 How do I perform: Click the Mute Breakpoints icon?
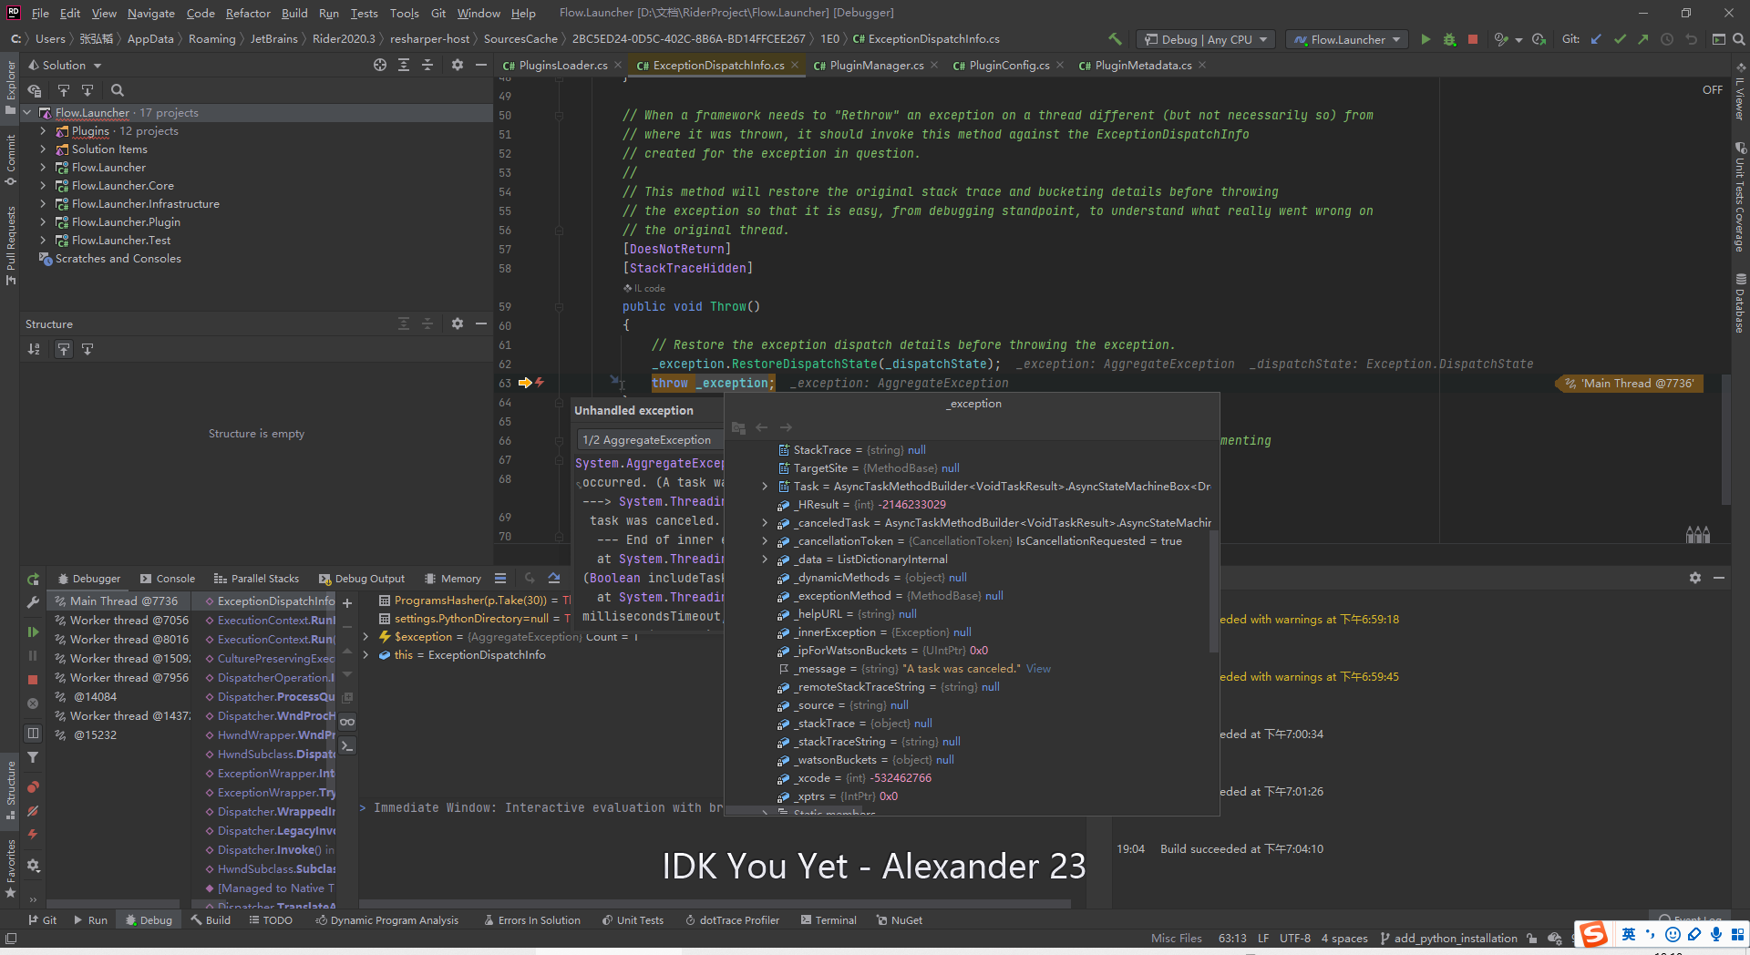click(x=33, y=811)
